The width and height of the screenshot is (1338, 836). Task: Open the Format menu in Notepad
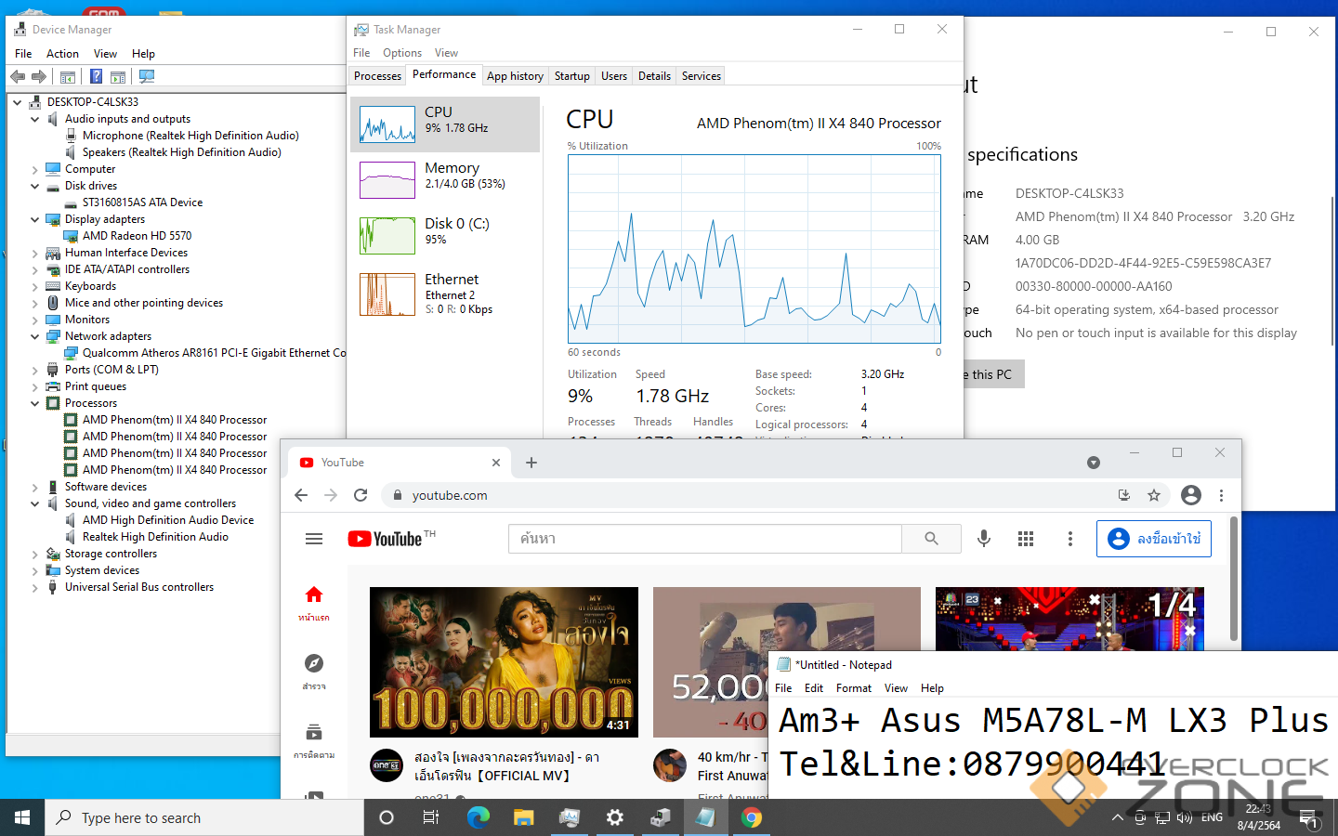pos(853,688)
